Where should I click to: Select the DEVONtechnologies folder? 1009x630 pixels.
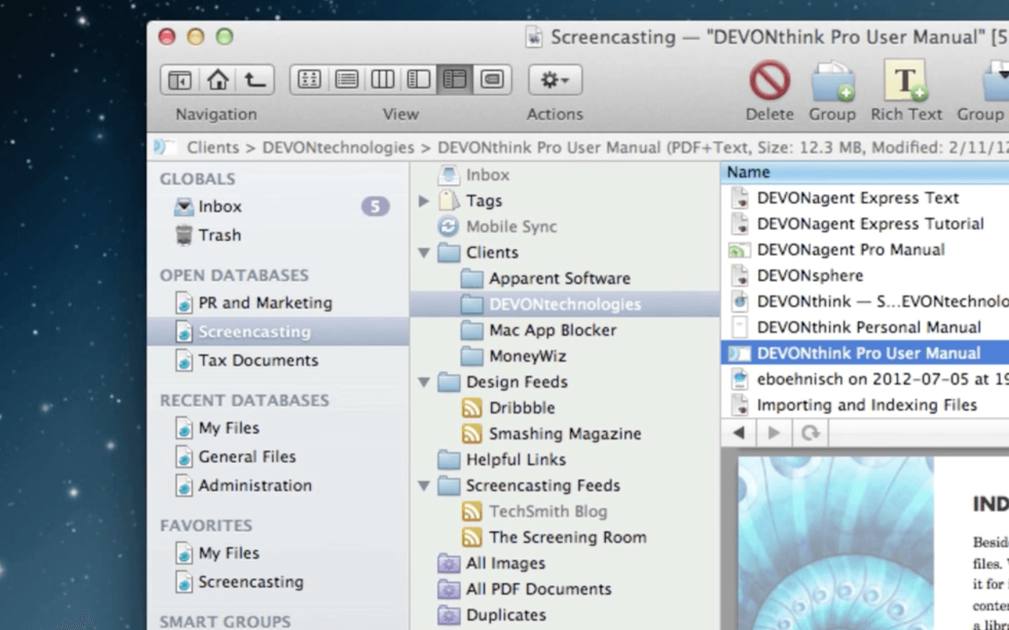click(x=565, y=304)
